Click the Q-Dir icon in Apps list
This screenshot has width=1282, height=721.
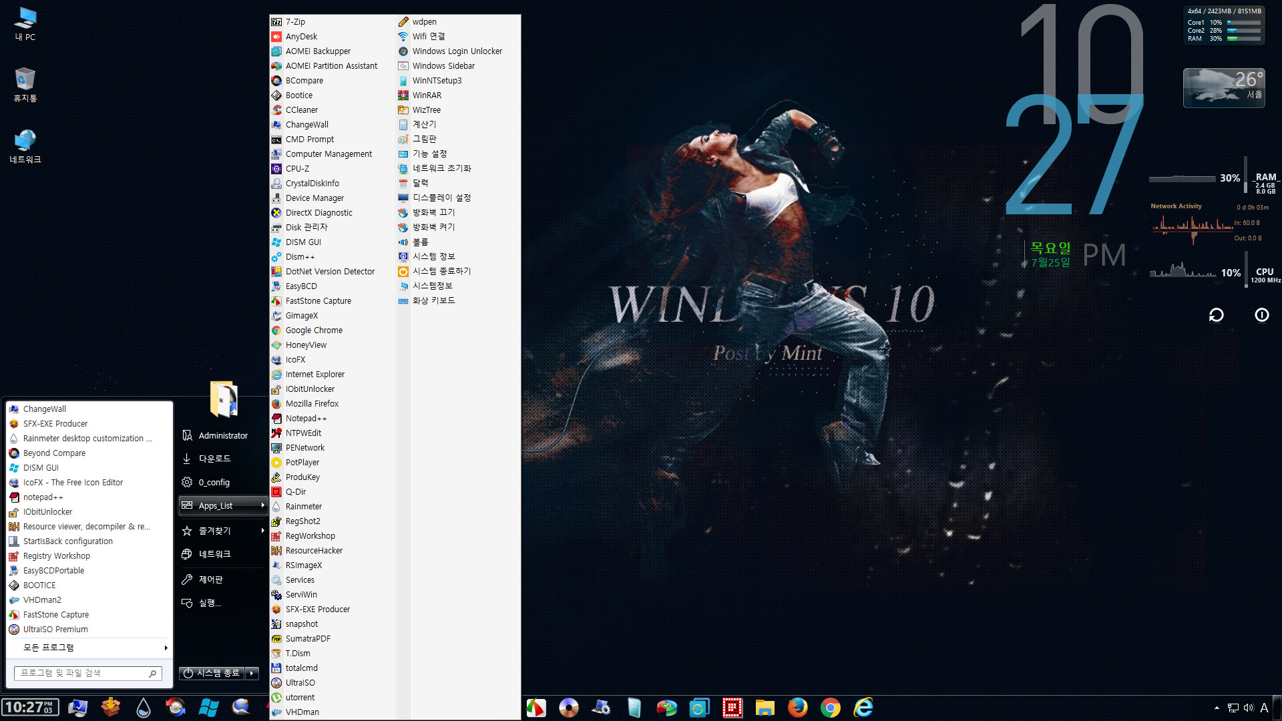(x=276, y=492)
